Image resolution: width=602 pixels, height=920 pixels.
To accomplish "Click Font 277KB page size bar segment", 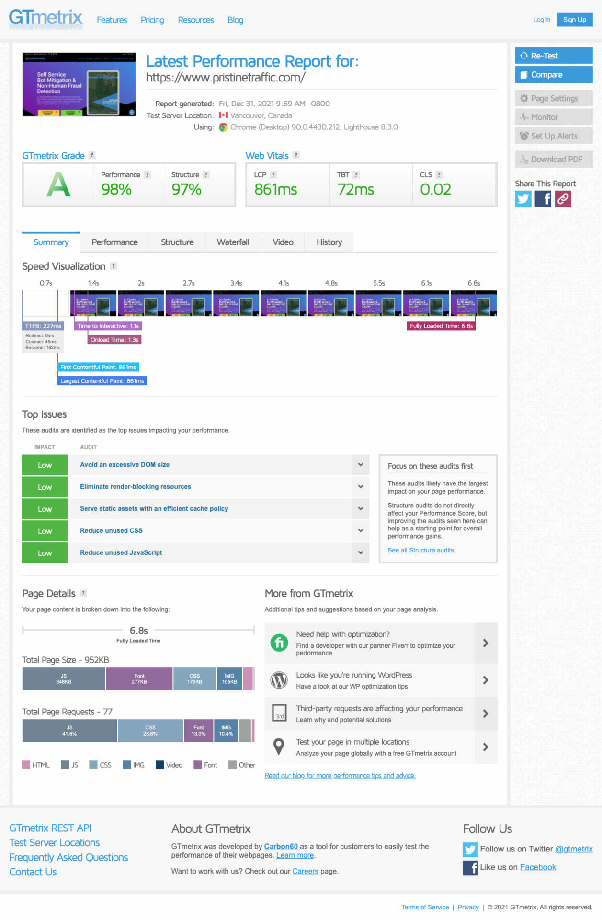I will click(x=139, y=679).
